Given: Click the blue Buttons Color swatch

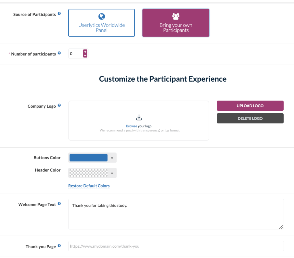Looking at the screenshot, I should coord(88,158).
